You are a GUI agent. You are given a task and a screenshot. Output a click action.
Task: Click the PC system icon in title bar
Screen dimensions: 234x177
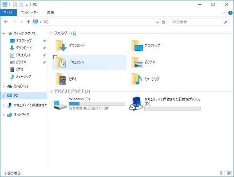tap(5, 4)
